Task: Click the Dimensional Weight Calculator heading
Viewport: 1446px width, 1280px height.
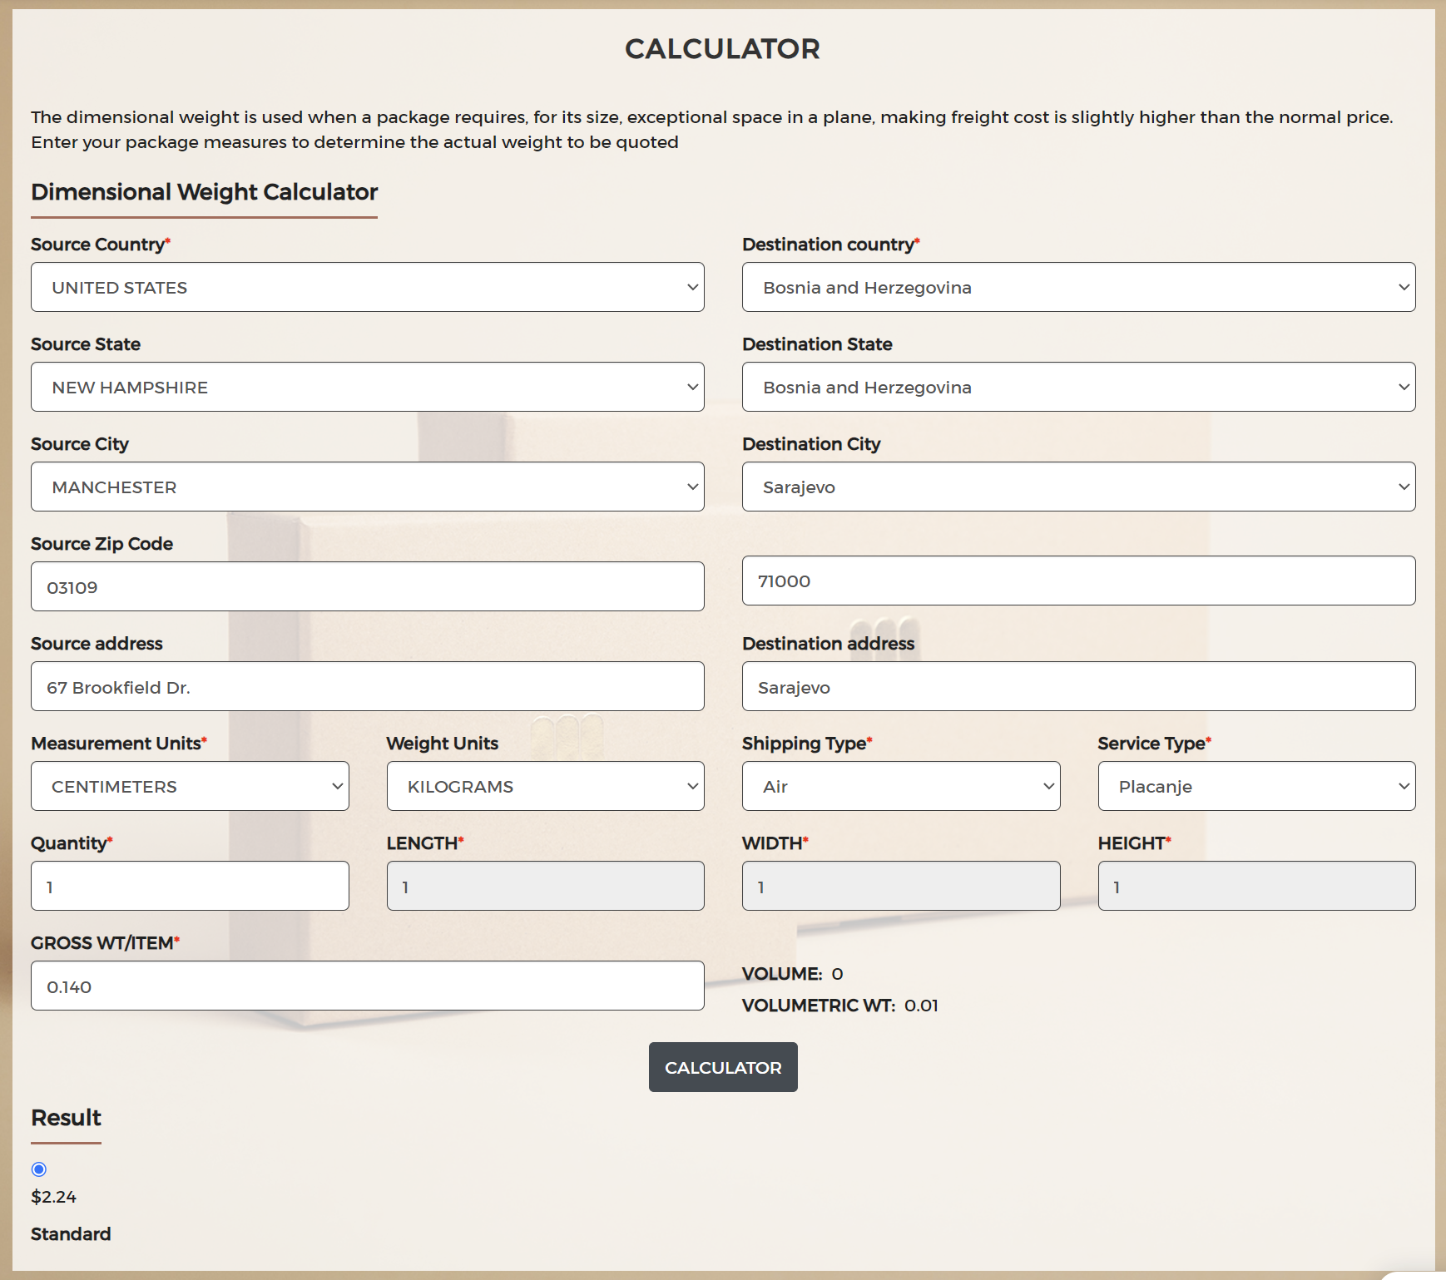Action: 205,192
